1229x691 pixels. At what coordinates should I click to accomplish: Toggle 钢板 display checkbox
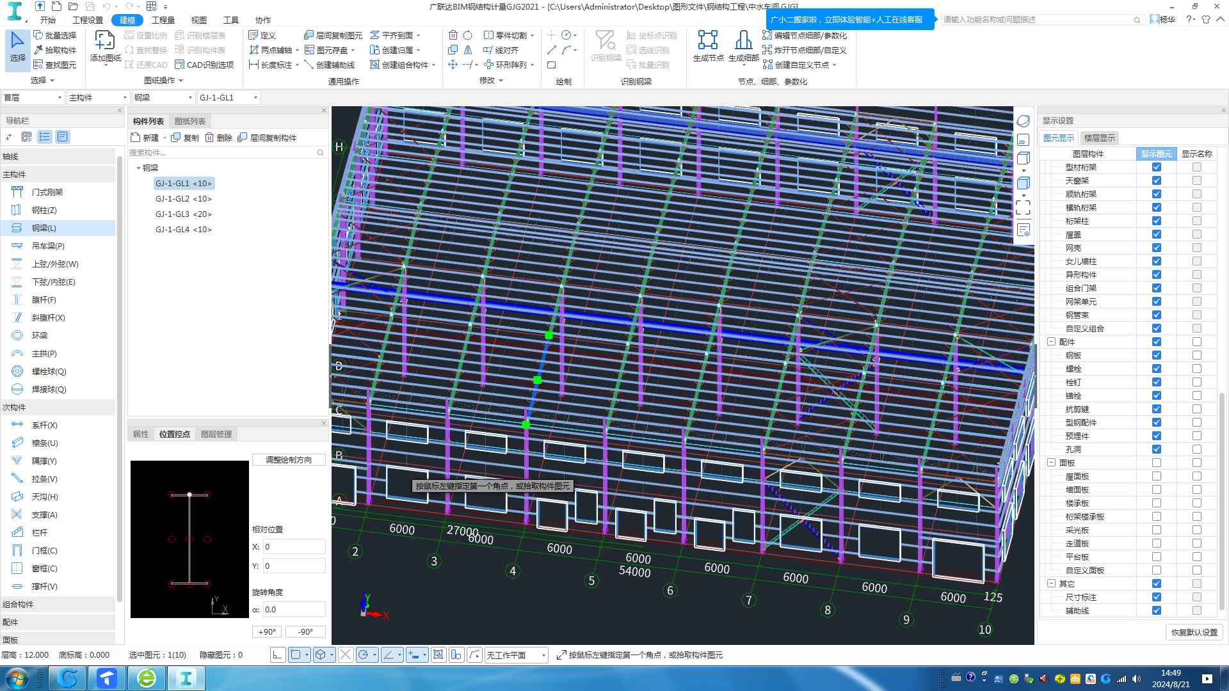pos(1156,355)
